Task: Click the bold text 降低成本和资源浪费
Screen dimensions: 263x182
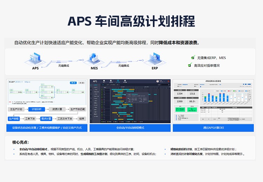Action: tap(178, 43)
